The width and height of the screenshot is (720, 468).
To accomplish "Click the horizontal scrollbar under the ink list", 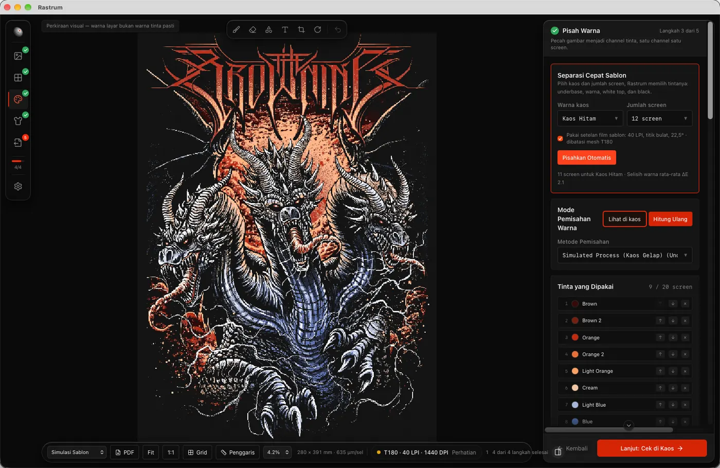I will pyautogui.click(x=609, y=430).
